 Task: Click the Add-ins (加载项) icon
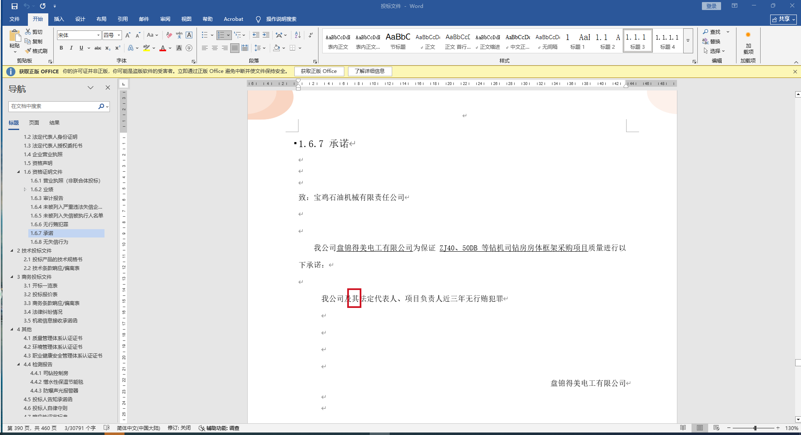748,35
